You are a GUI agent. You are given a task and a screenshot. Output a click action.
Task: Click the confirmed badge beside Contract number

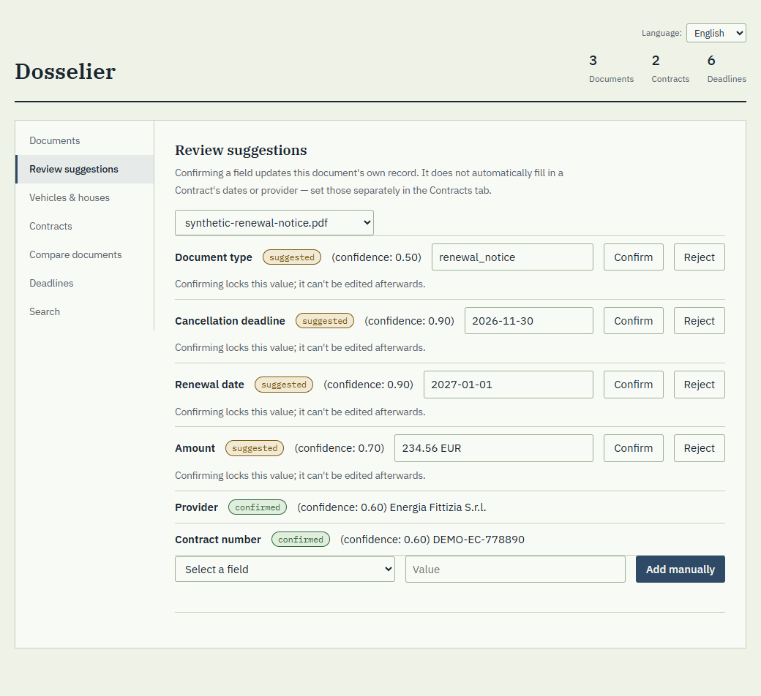click(x=301, y=540)
